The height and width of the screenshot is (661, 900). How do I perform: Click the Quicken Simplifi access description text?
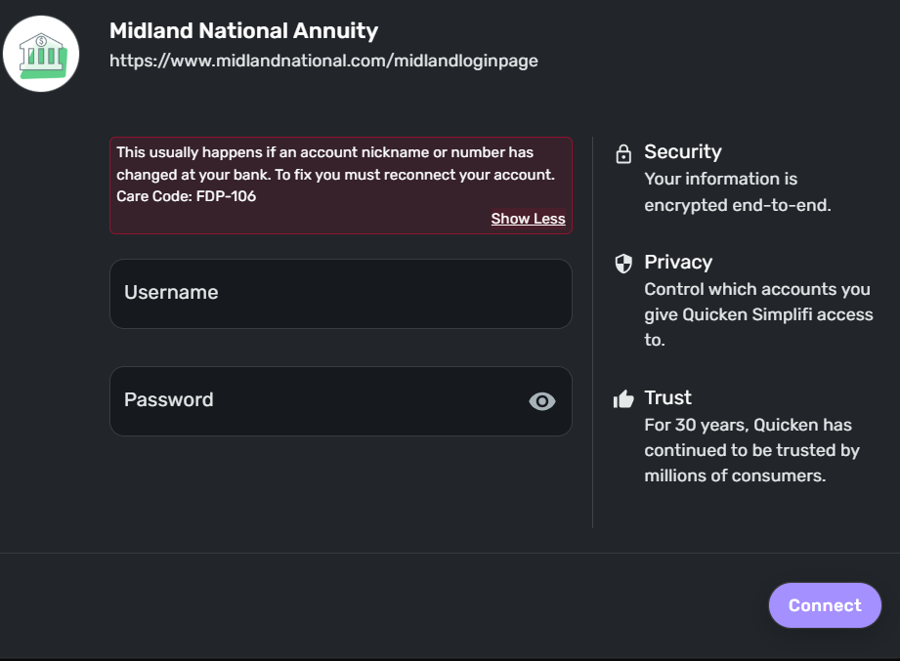click(x=757, y=314)
